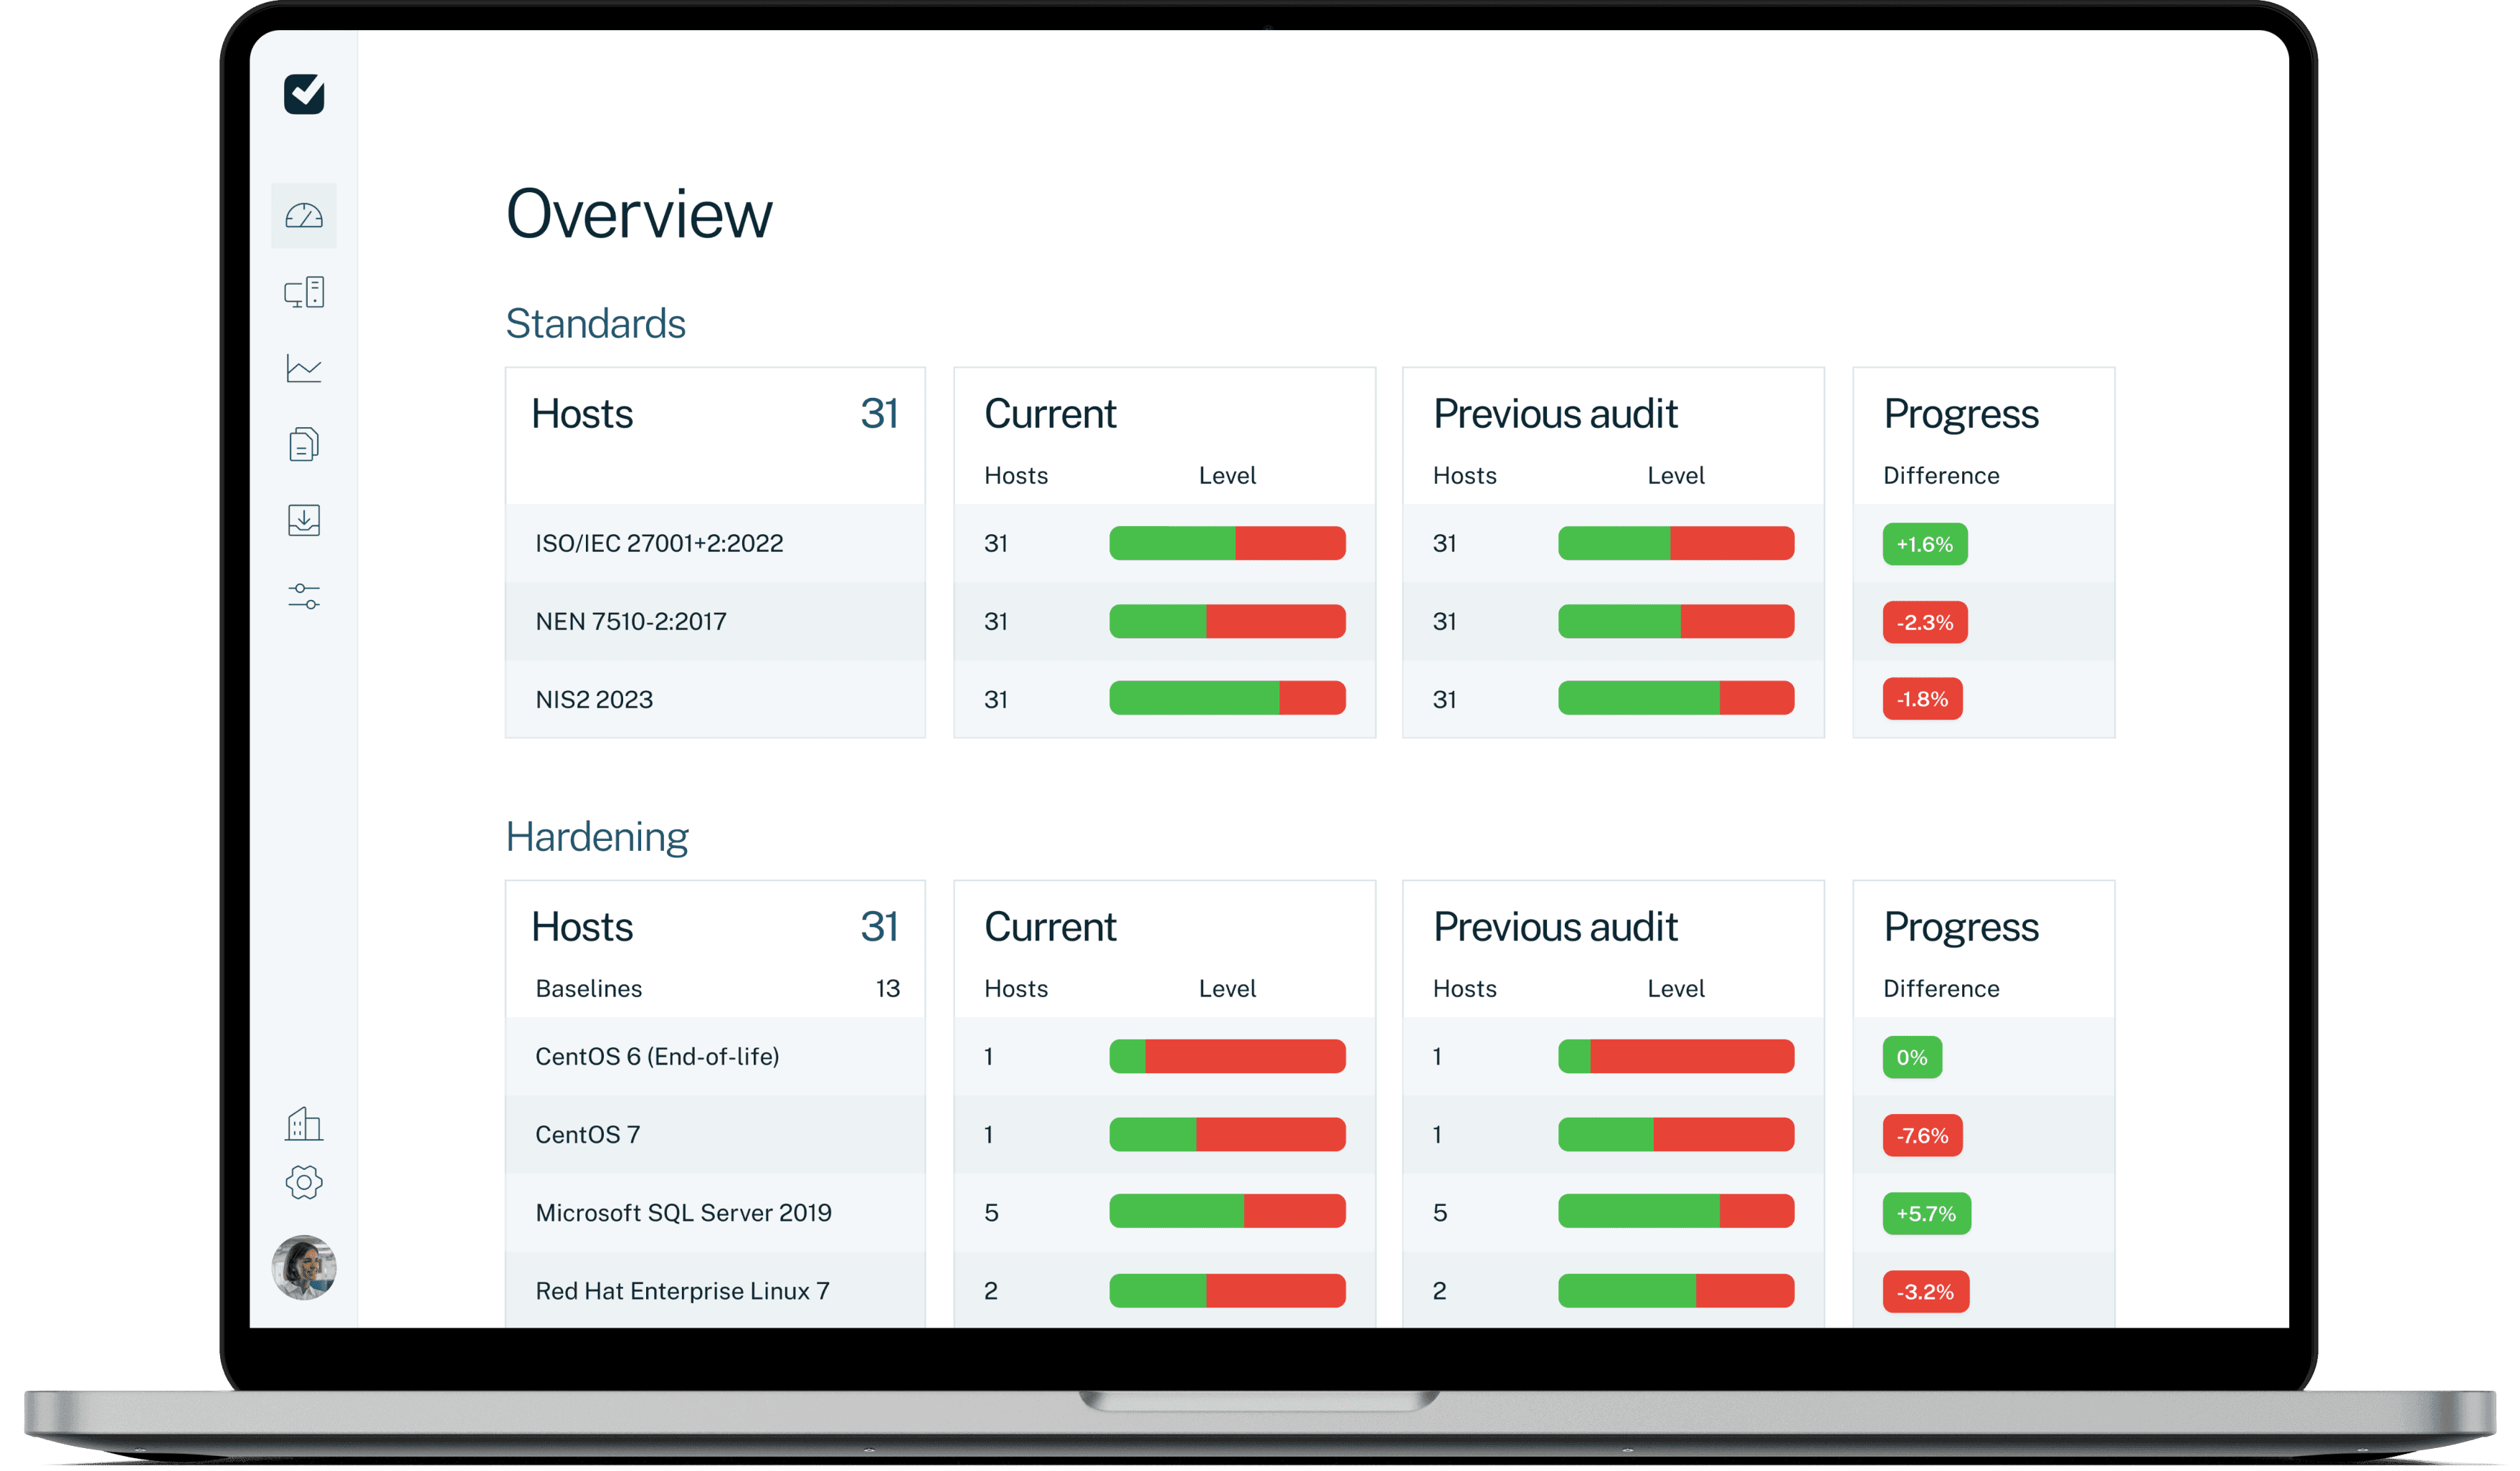Open the reports documents icon
The height and width of the screenshot is (1471, 2520).
pyautogui.click(x=305, y=444)
